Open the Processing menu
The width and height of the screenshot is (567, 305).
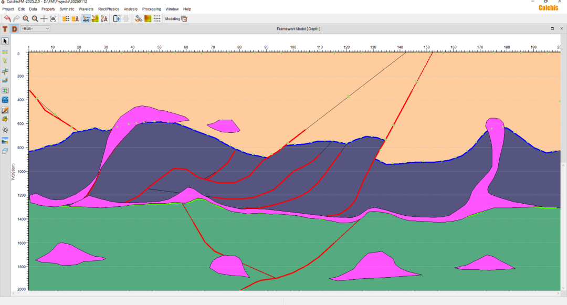point(151,9)
